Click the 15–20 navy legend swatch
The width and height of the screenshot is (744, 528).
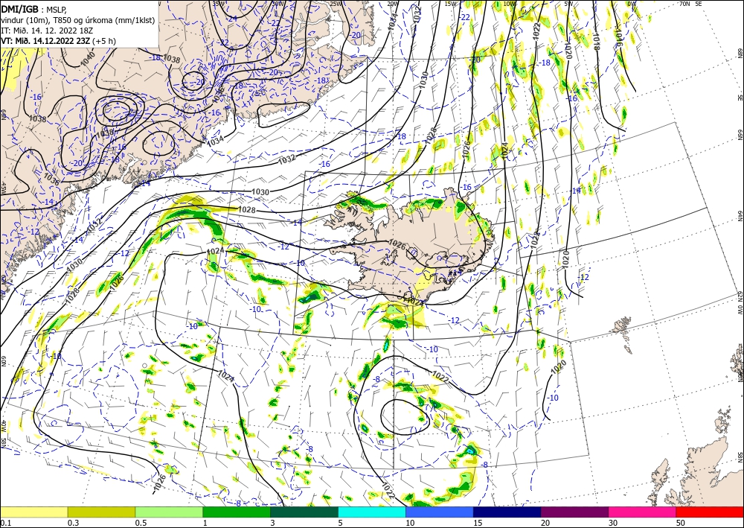click(x=507, y=512)
